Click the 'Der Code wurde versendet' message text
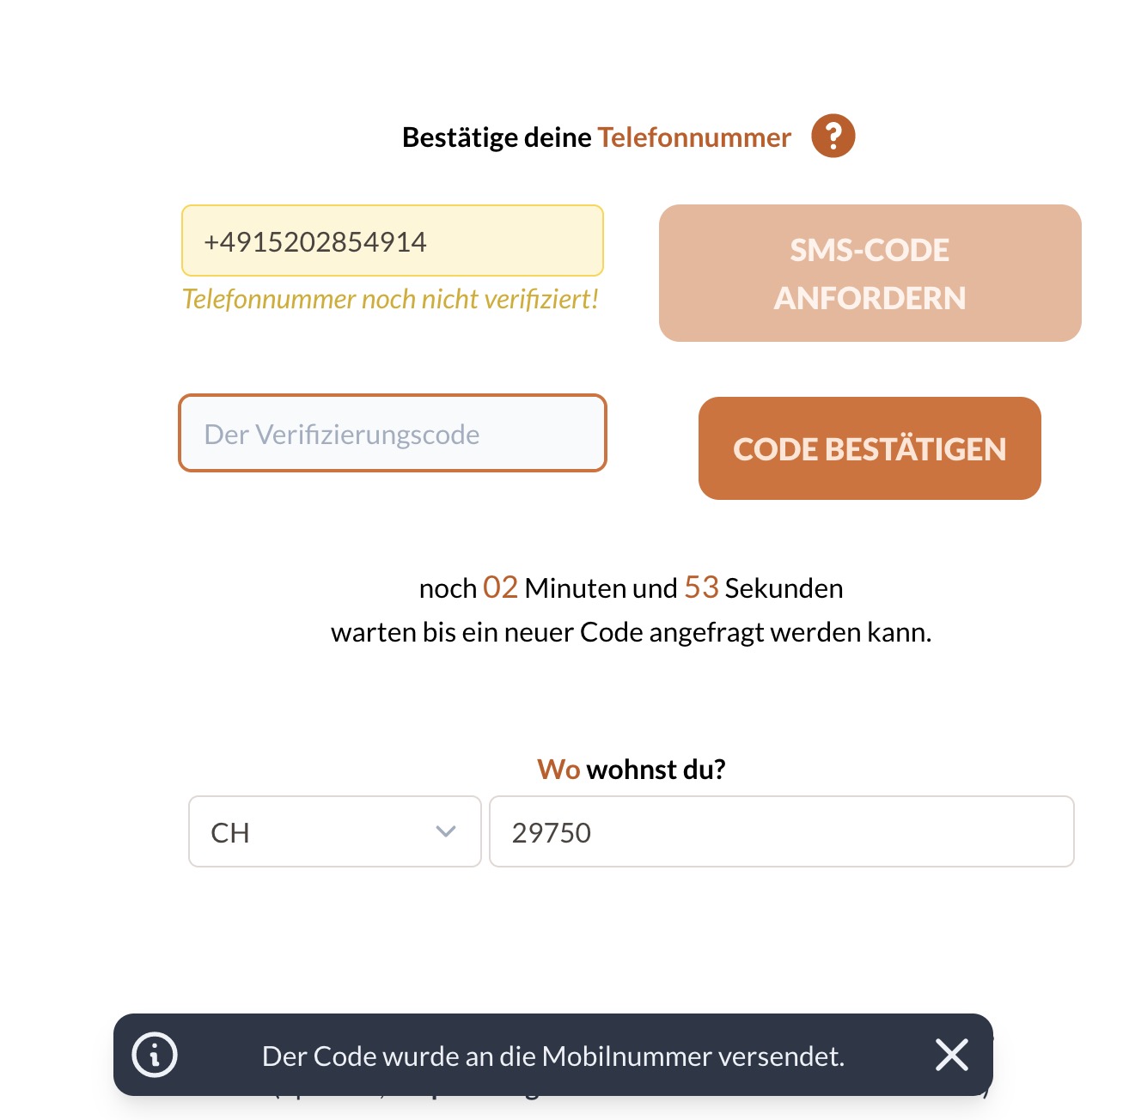The height and width of the screenshot is (1120, 1129). [553, 1056]
